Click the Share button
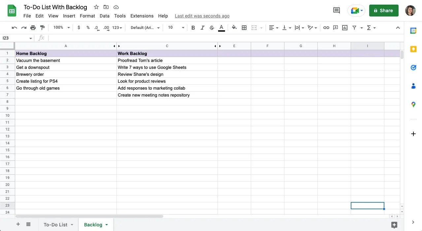This screenshot has height=231, width=422. [383, 11]
